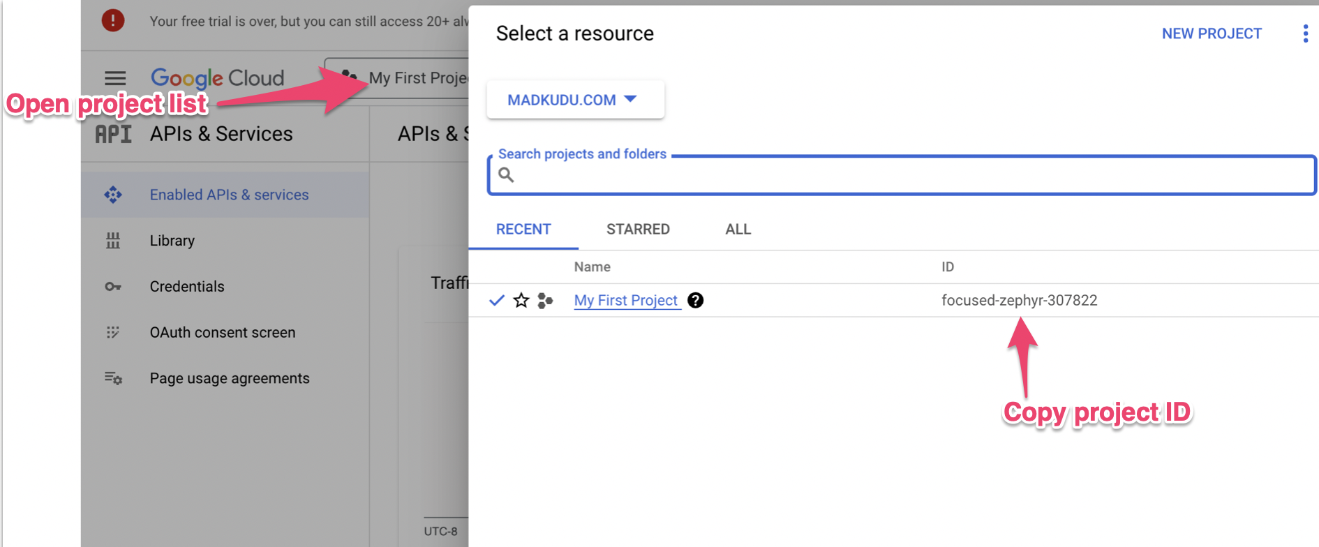Click the NEW PROJECT button
1319x547 pixels.
click(x=1212, y=33)
